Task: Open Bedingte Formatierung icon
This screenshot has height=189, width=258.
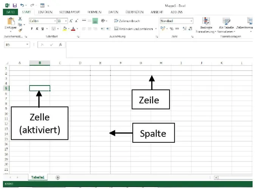Action: click(x=206, y=22)
